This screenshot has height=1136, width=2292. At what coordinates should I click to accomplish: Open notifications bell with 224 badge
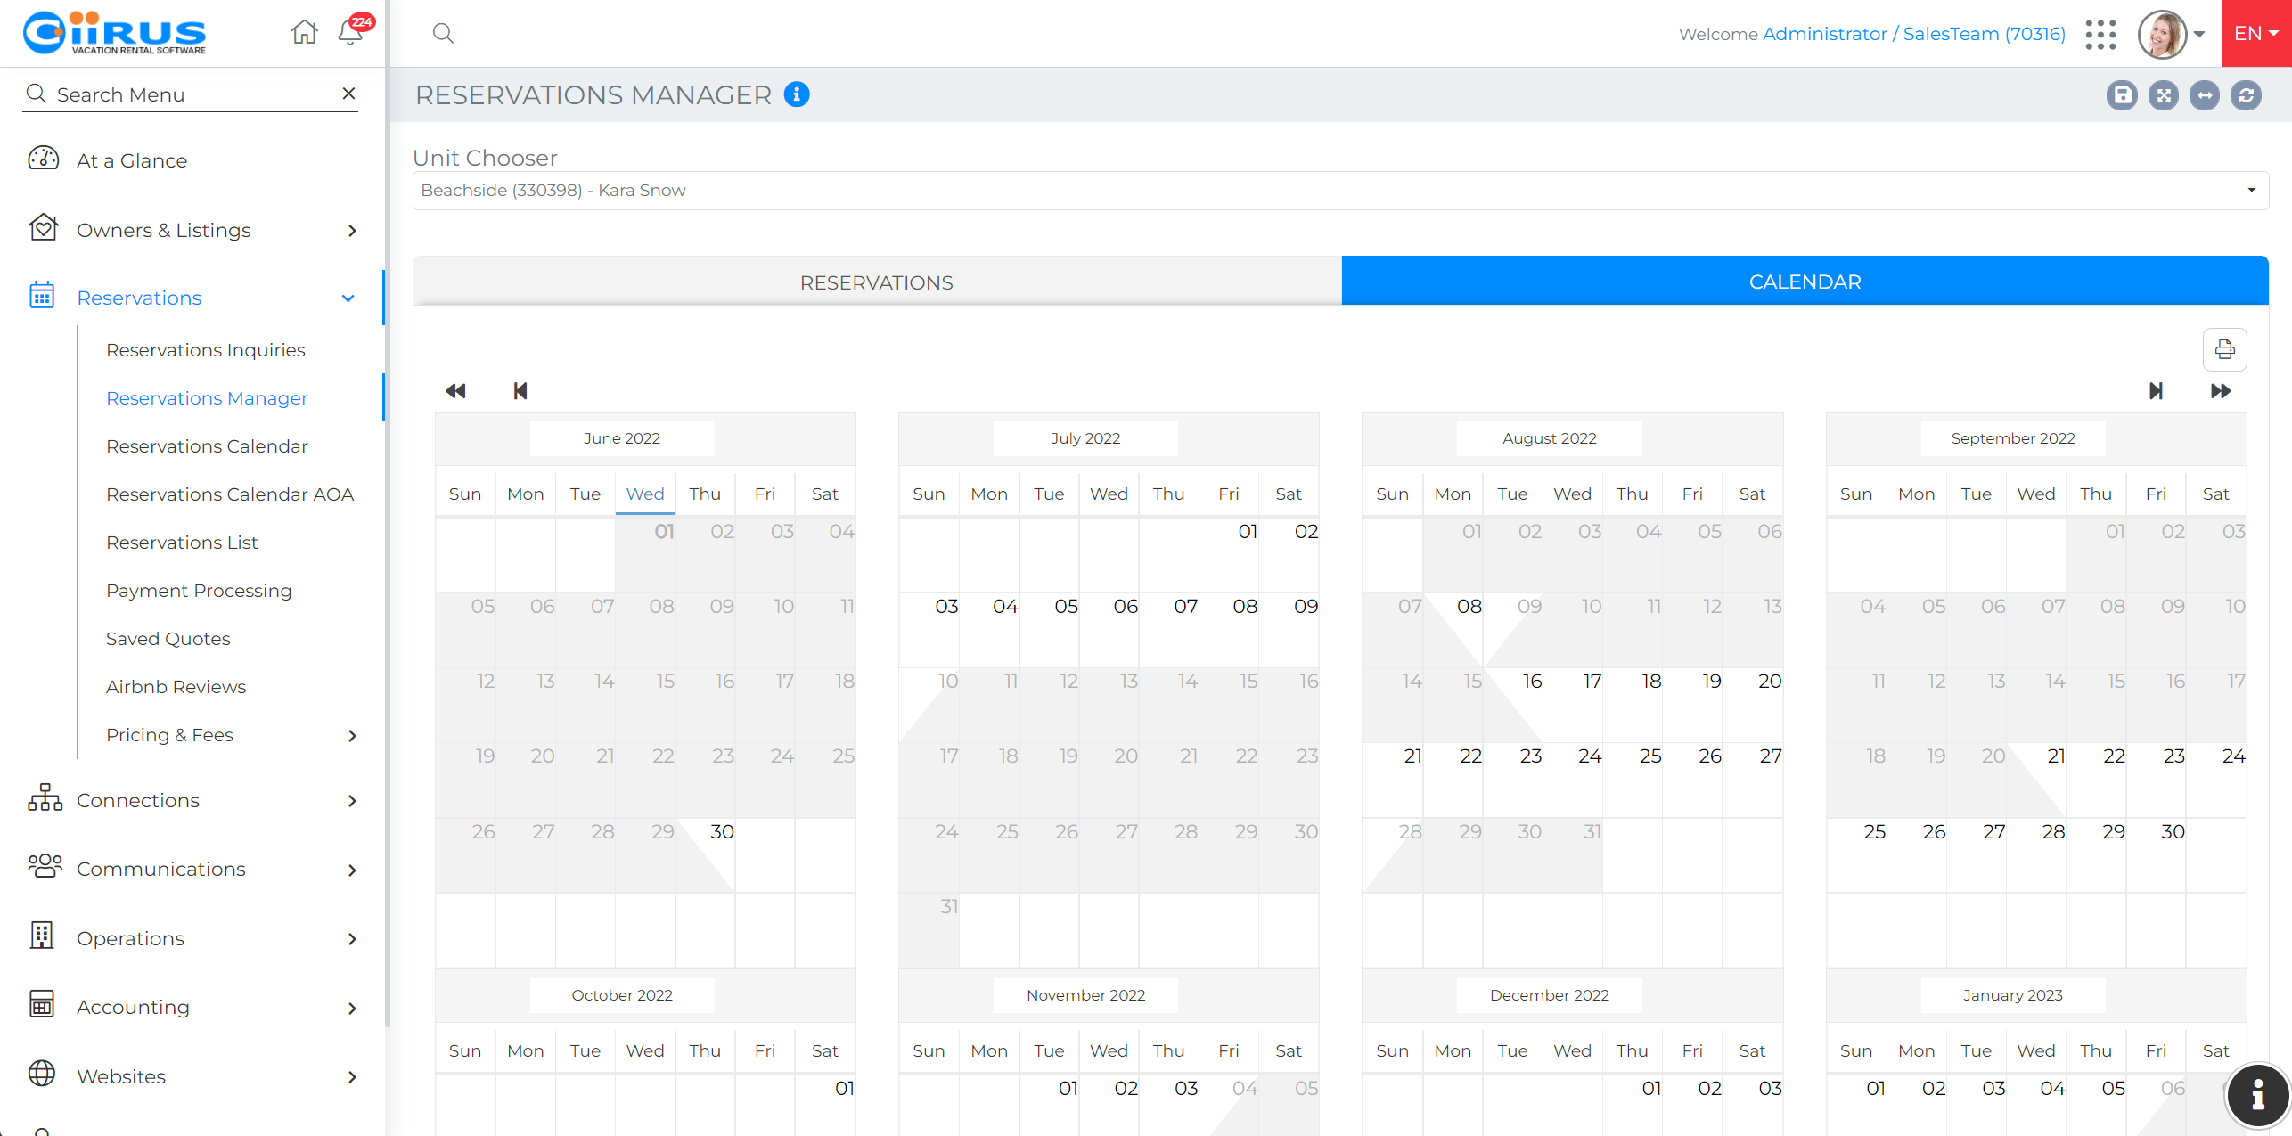click(x=350, y=33)
